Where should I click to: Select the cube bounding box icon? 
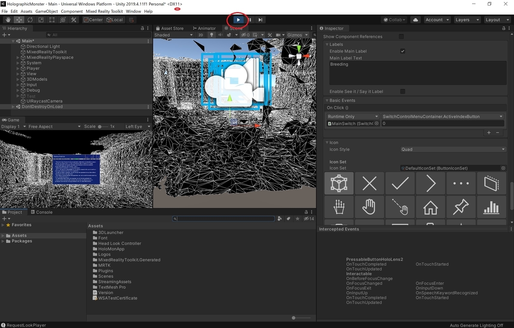tap(339, 184)
